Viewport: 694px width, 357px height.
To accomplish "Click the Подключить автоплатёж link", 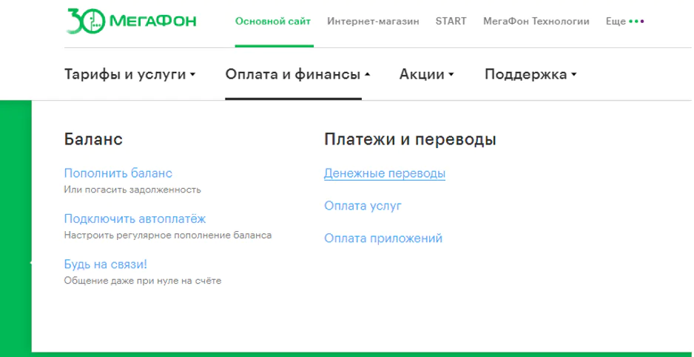I will 135,218.
